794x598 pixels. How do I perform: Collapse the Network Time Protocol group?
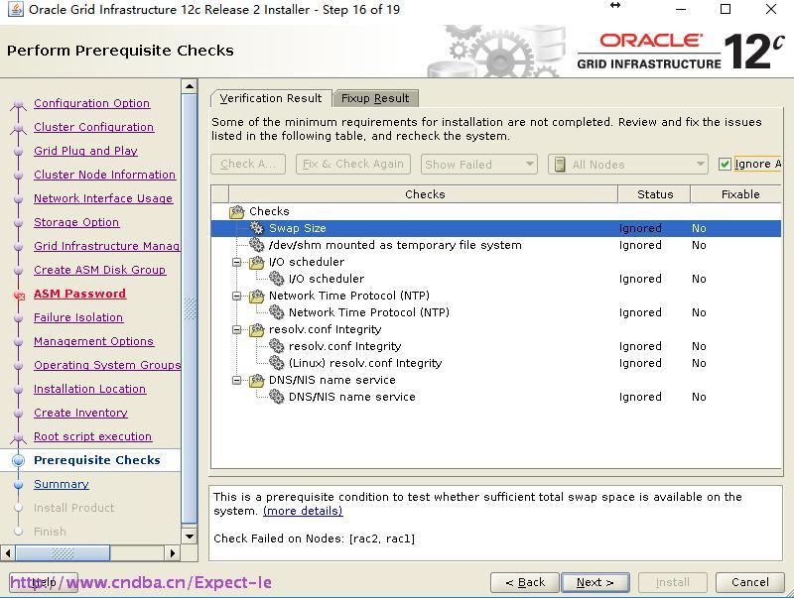(236, 296)
